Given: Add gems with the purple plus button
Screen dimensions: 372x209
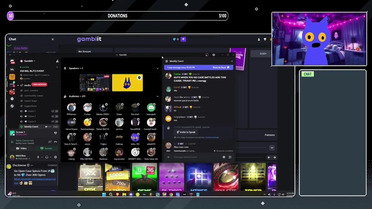Looking at the screenshot, I should (x=183, y=39).
